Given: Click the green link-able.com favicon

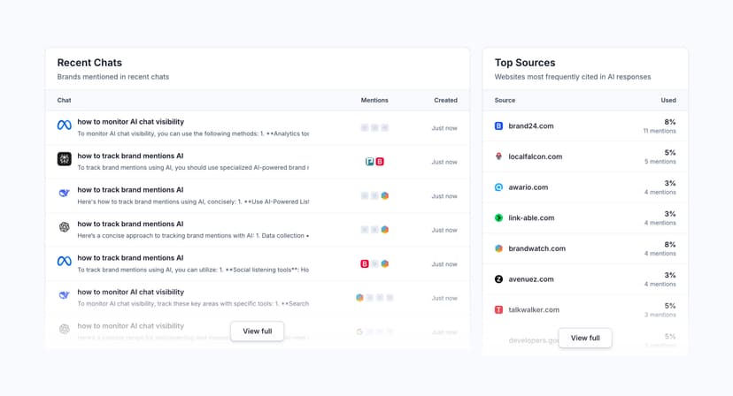Looking at the screenshot, I should (x=498, y=217).
